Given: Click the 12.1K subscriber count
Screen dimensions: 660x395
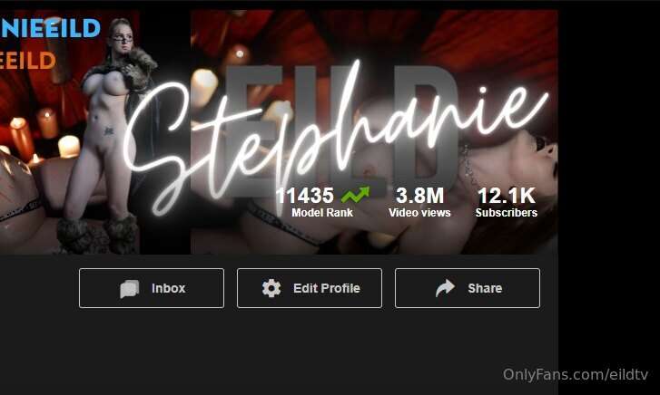Looking at the screenshot, I should (x=507, y=196).
